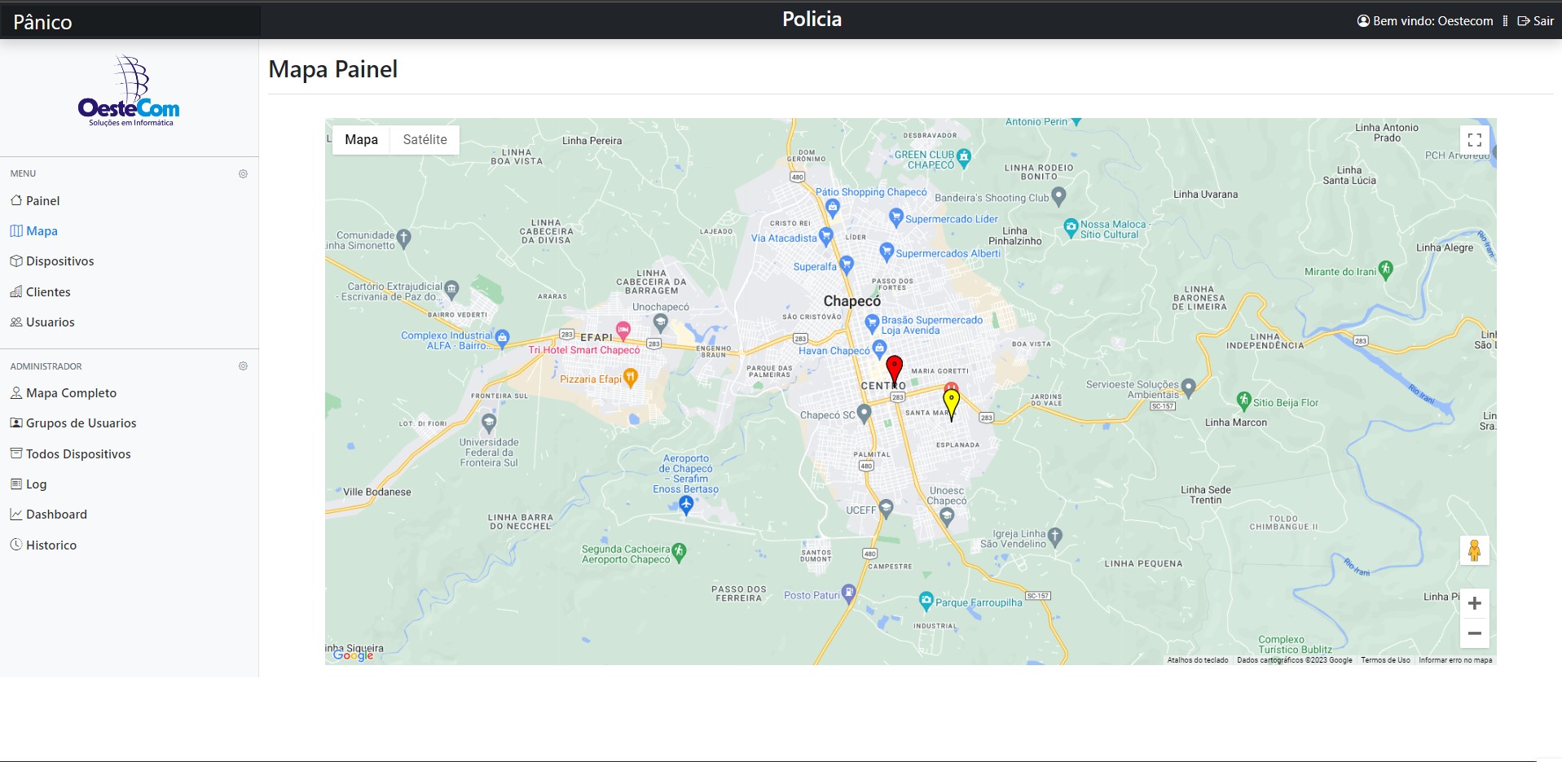Log out with the Sair button

pos(1535,21)
